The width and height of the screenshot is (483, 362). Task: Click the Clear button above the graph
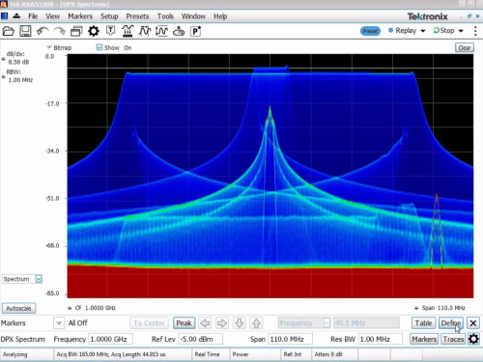click(465, 47)
